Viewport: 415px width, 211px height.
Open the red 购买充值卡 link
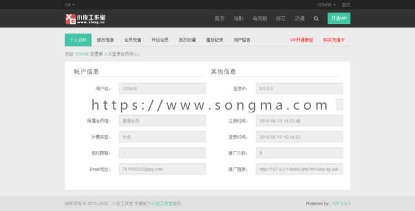coord(334,40)
